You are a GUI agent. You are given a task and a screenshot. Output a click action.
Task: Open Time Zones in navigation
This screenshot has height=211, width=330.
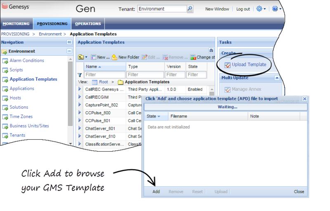coord(21,117)
